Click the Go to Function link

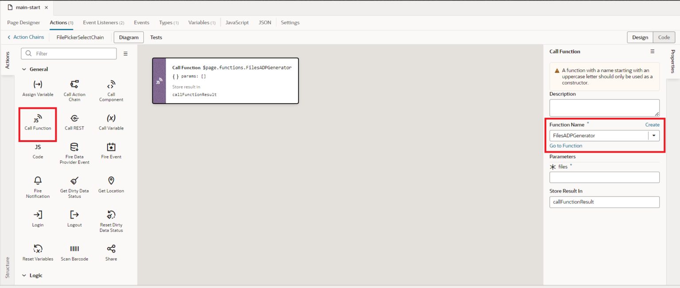tap(566, 146)
